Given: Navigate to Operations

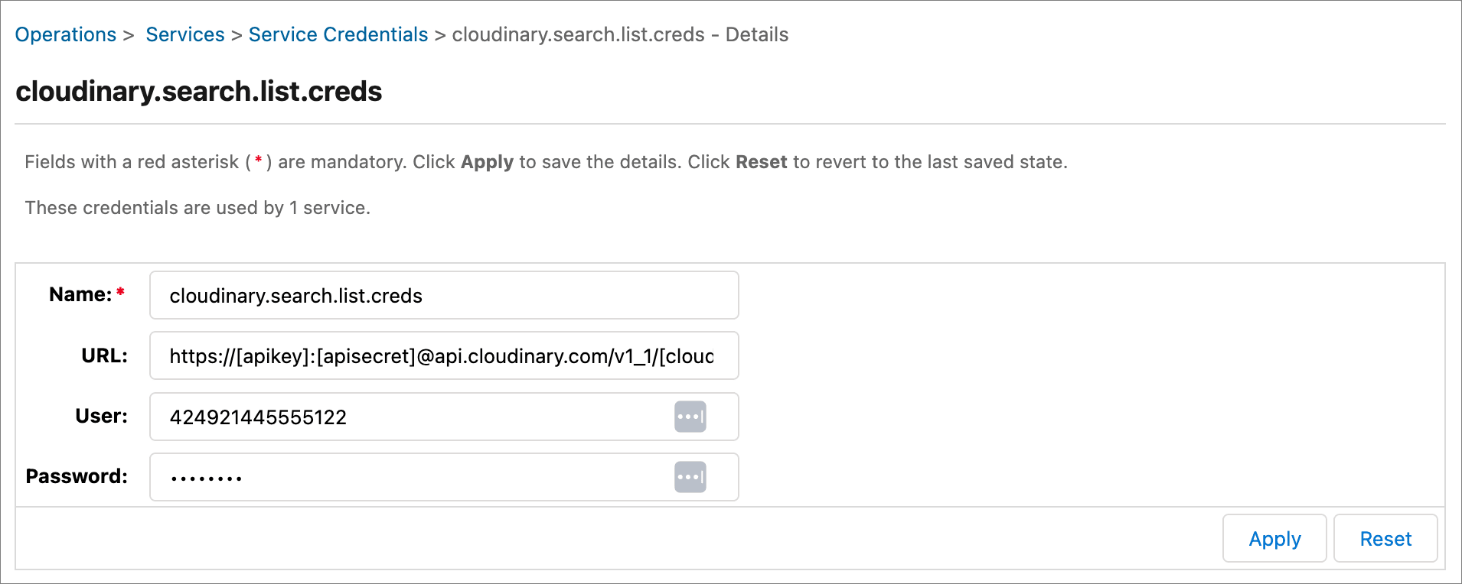Looking at the screenshot, I should (65, 34).
